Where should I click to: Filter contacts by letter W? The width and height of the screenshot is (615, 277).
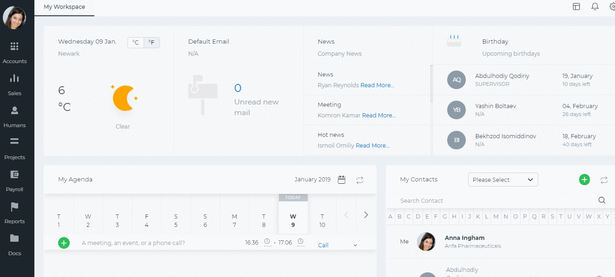pyautogui.click(x=589, y=217)
